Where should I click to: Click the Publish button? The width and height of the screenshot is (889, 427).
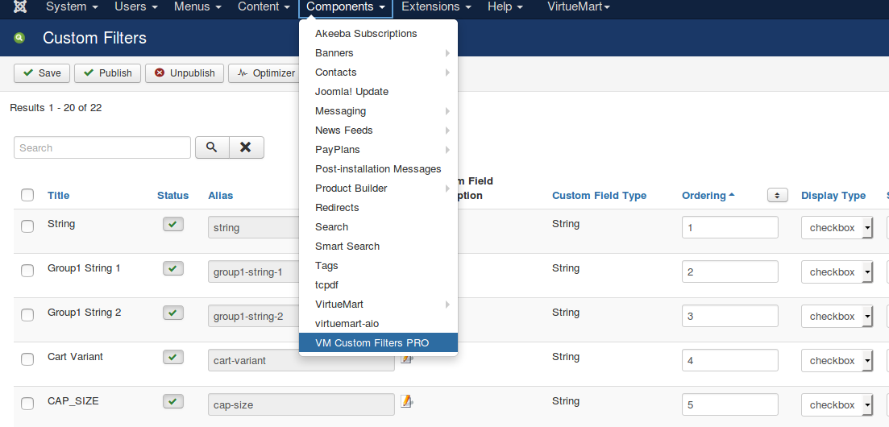tap(108, 73)
